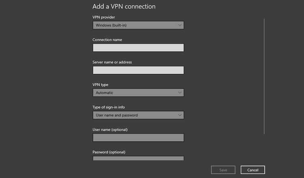Click the Save button
Screen dimensions: 304x178
[223, 170]
